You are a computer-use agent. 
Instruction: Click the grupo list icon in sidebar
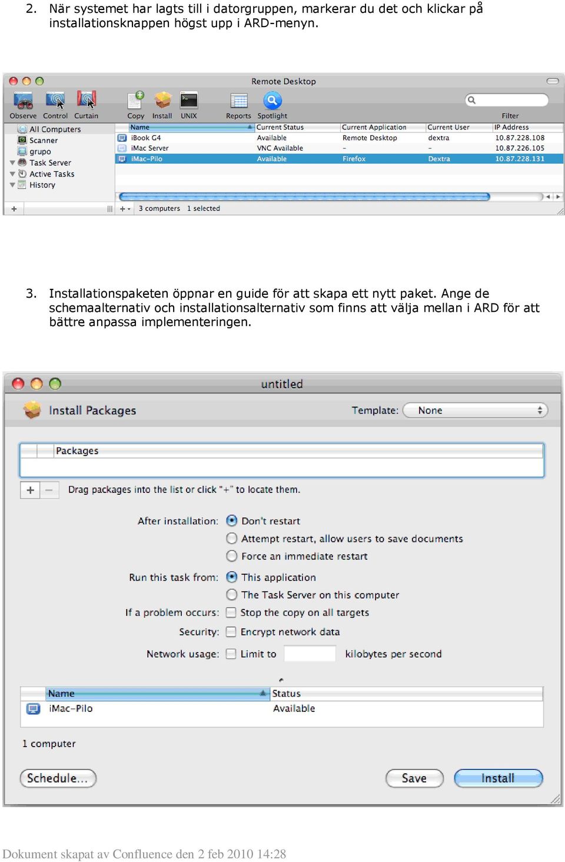pos(22,151)
